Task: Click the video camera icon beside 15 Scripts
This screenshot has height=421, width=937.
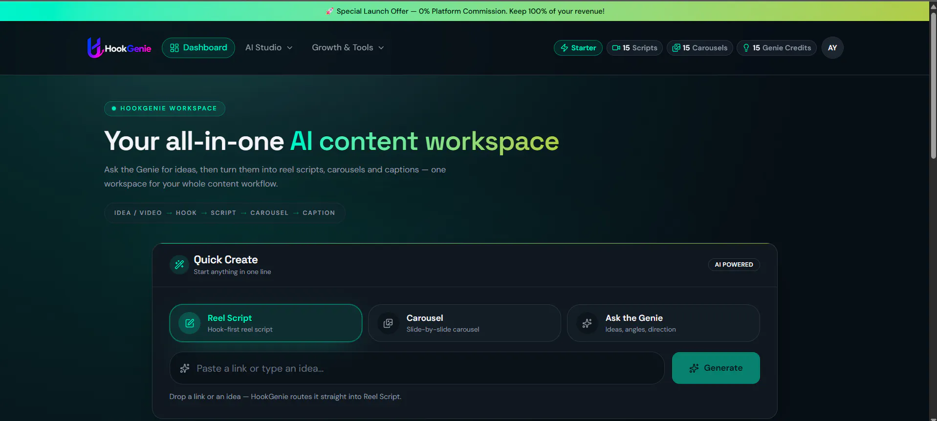Action: 616,48
